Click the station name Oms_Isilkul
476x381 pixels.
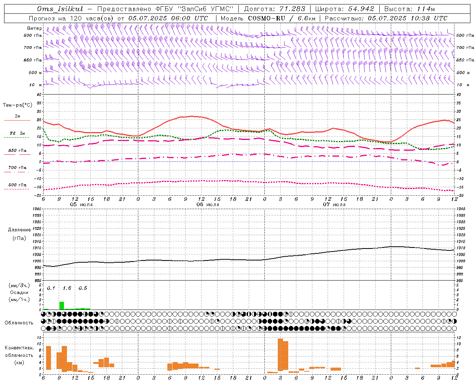point(60,9)
